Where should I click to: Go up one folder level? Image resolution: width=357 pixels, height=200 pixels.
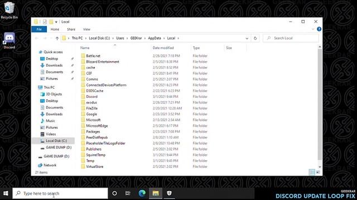click(x=57, y=38)
